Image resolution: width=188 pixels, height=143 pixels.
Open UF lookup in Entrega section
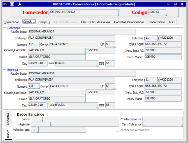[114, 88]
